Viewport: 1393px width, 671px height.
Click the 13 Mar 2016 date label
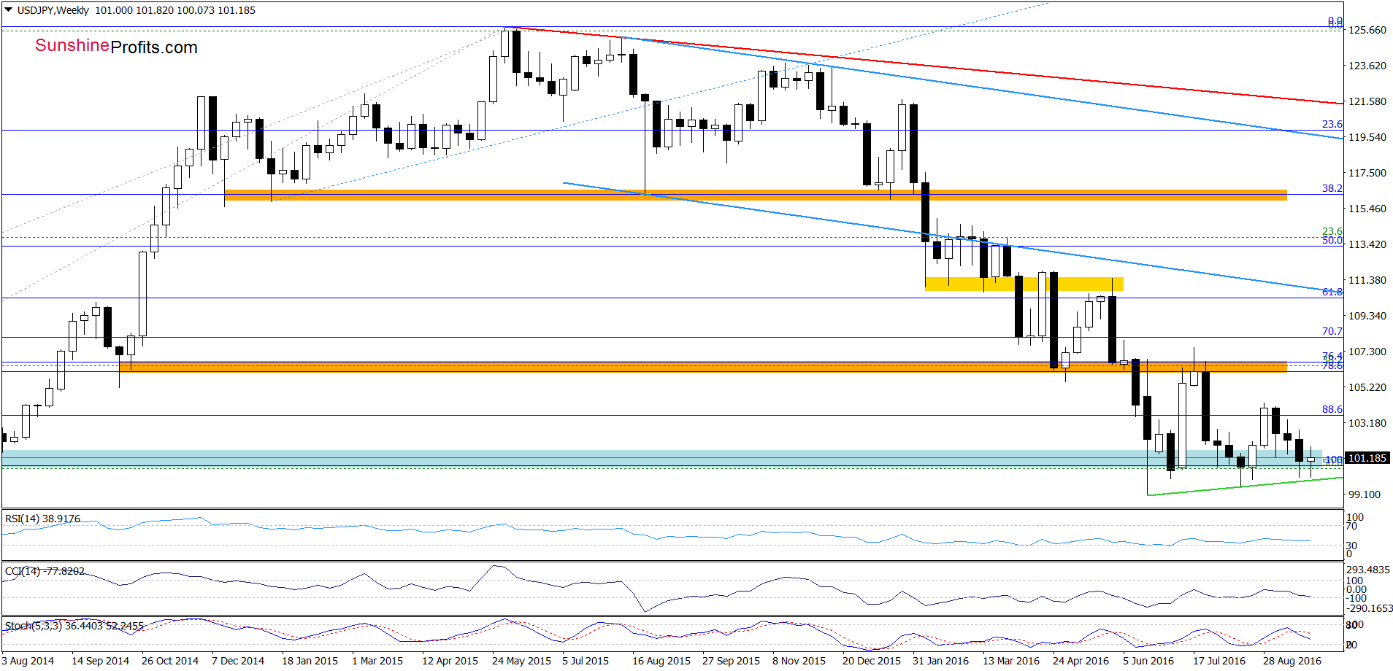1011,661
